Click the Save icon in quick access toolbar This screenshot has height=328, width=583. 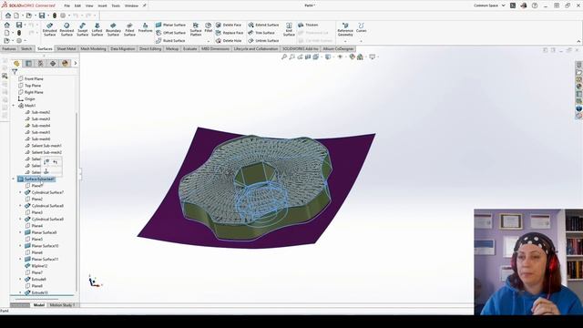[x=42, y=15]
